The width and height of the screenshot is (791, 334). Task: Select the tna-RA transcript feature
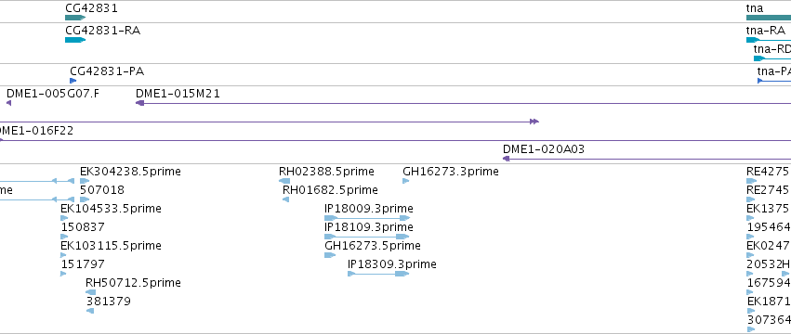coord(769,40)
